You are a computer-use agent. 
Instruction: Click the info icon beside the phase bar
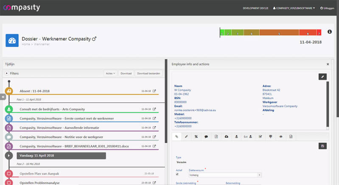(x=330, y=32)
